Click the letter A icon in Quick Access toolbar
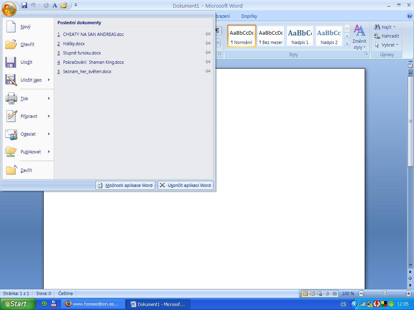The image size is (414, 310). [x=55, y=5]
